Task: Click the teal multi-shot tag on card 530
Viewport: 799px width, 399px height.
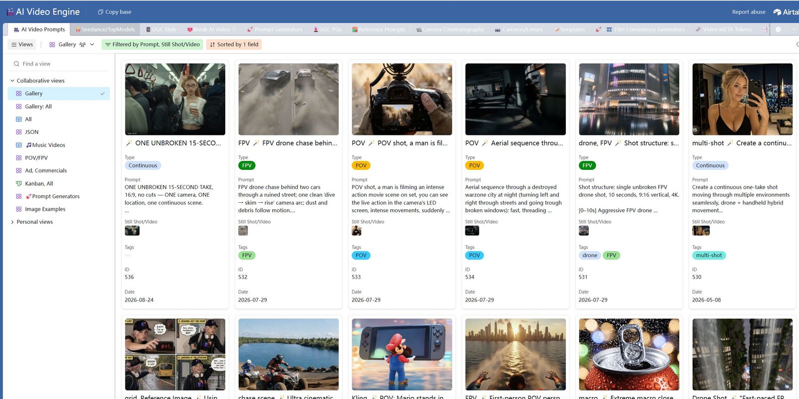Action: (x=709, y=255)
